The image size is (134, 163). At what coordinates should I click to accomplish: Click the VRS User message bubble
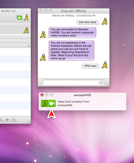tap(91, 66)
